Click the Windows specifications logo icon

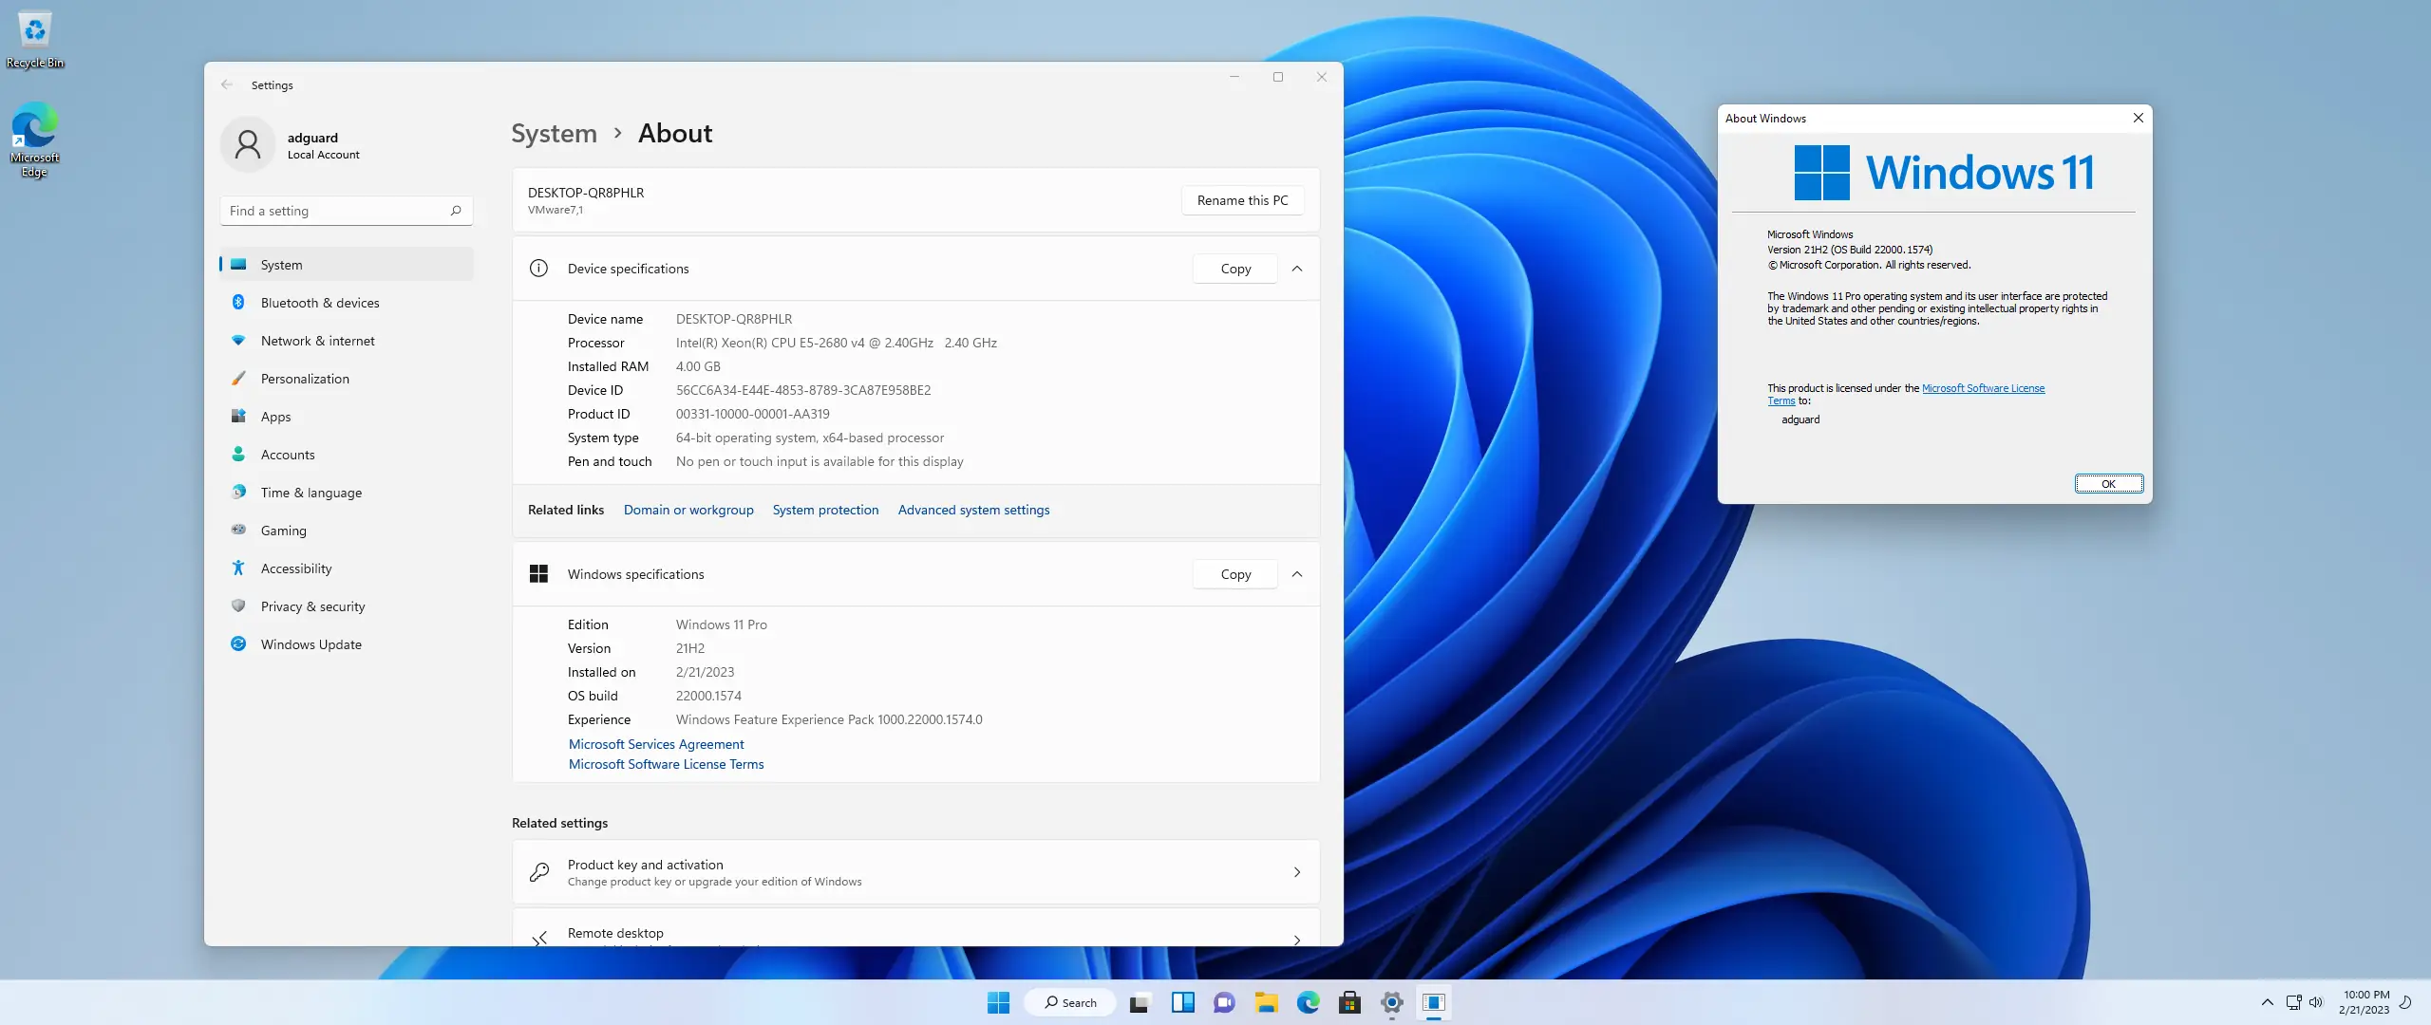pos(538,574)
